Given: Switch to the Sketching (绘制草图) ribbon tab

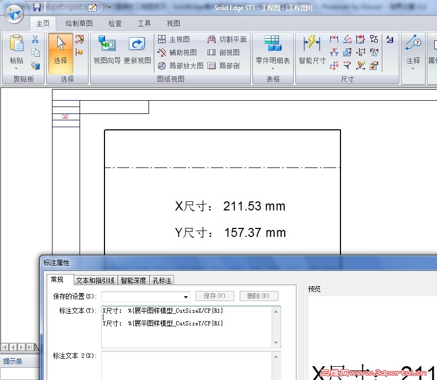Looking at the screenshot, I should point(79,23).
